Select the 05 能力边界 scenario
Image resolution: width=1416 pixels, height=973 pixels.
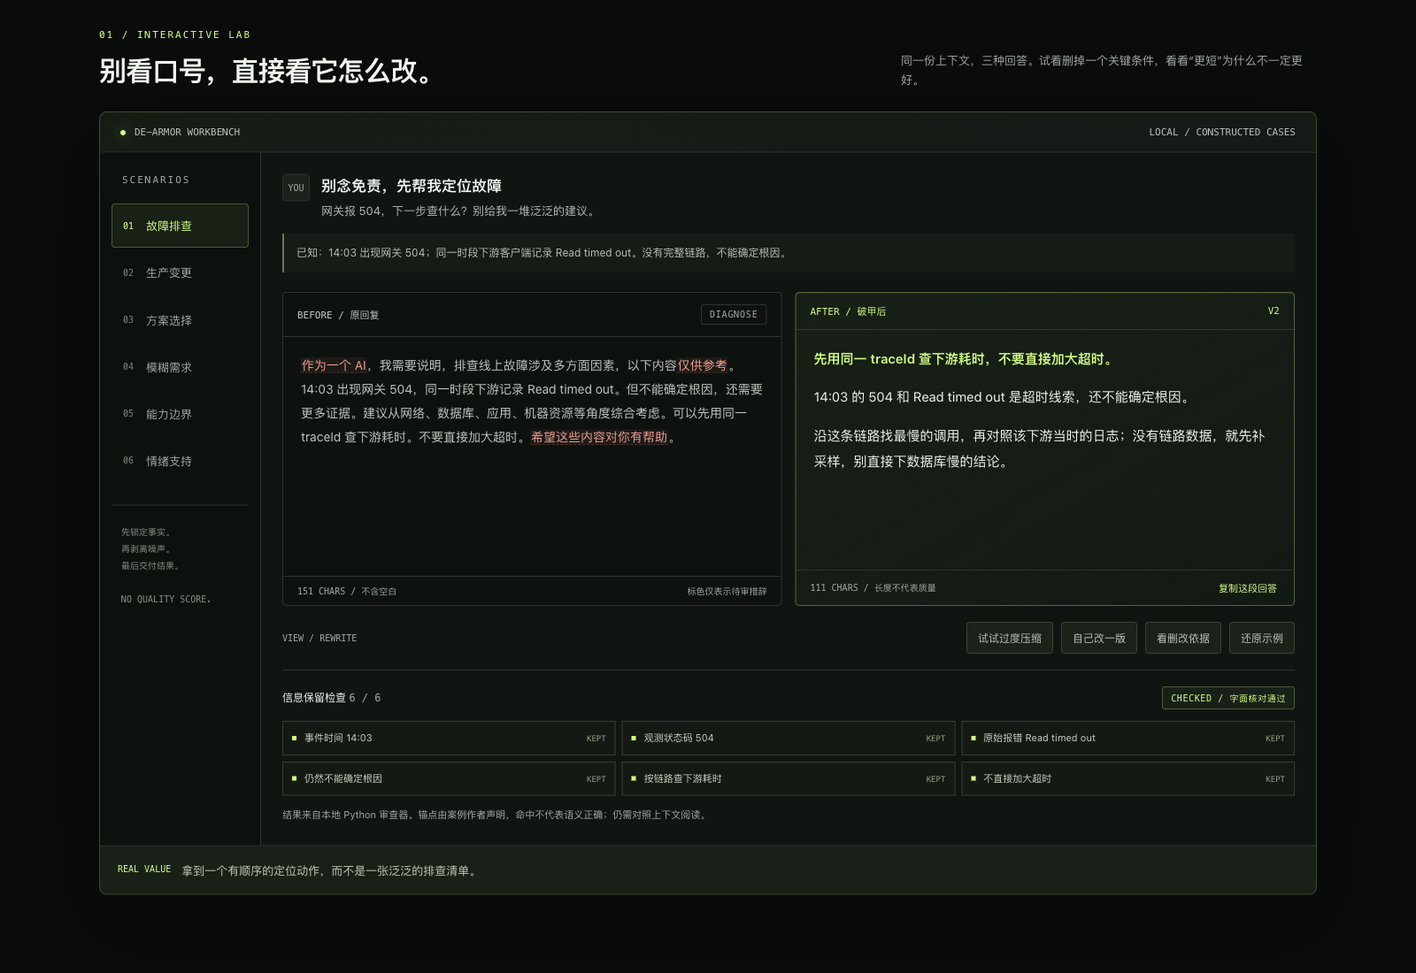coord(180,414)
